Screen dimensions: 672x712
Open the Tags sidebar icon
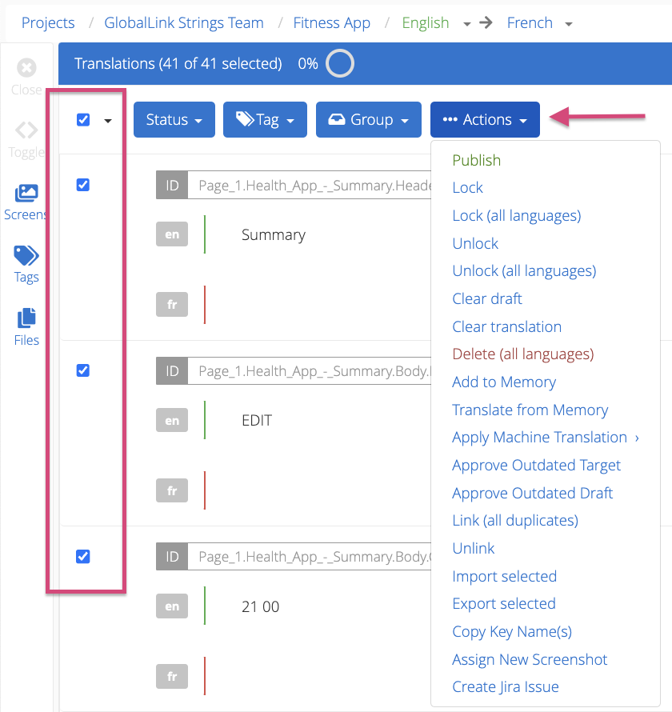tap(26, 255)
